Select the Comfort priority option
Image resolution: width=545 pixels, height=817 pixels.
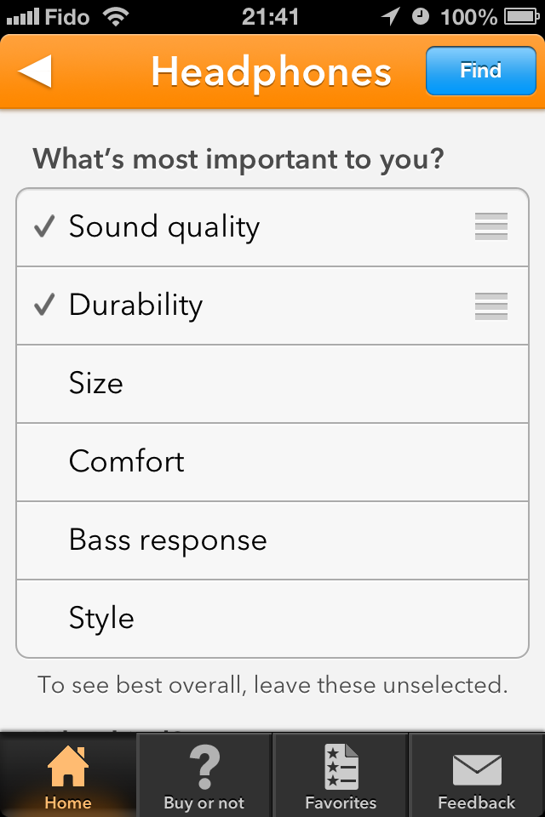pyautogui.click(x=272, y=462)
